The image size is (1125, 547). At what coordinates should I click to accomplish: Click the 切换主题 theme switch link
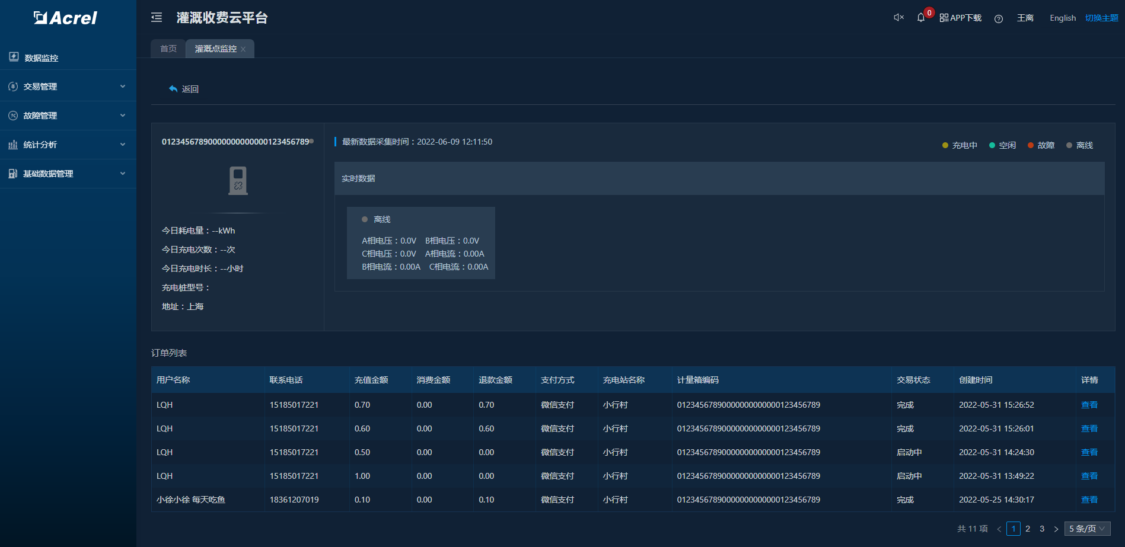coord(1101,18)
